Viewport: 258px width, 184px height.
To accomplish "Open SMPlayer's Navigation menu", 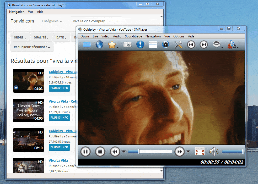I will pos(153,36).
